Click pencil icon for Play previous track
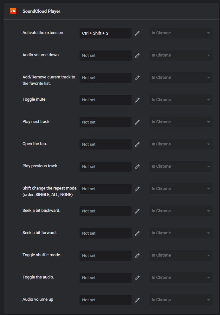 click(x=137, y=166)
